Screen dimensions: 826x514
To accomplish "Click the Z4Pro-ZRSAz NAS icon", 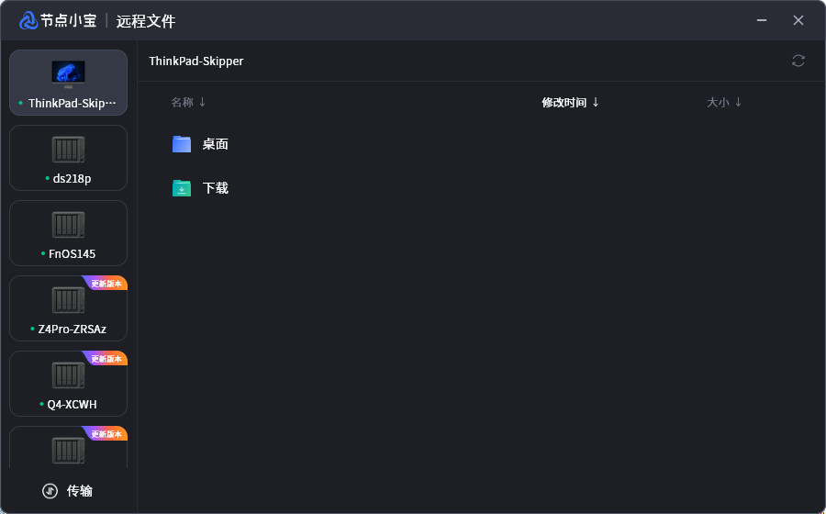I will [69, 300].
